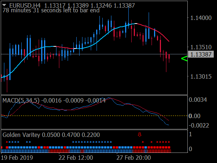The image size is (217, 163).
Task: Click the 22 Feb 12:00 time label
Action: (76, 158)
